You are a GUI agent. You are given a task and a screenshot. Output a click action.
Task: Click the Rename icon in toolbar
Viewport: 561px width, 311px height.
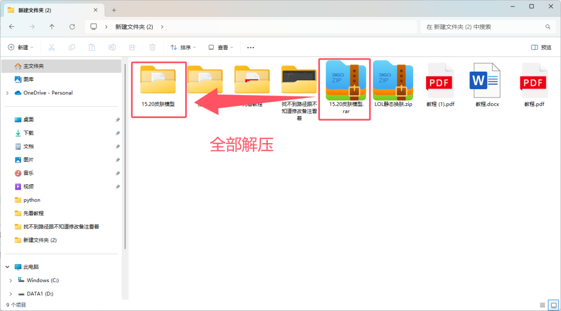(112, 48)
